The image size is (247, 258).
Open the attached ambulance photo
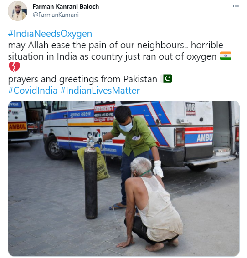coord(124,178)
